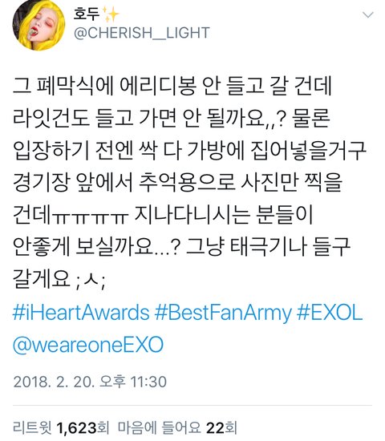Open the 호두 display name

[87, 14]
